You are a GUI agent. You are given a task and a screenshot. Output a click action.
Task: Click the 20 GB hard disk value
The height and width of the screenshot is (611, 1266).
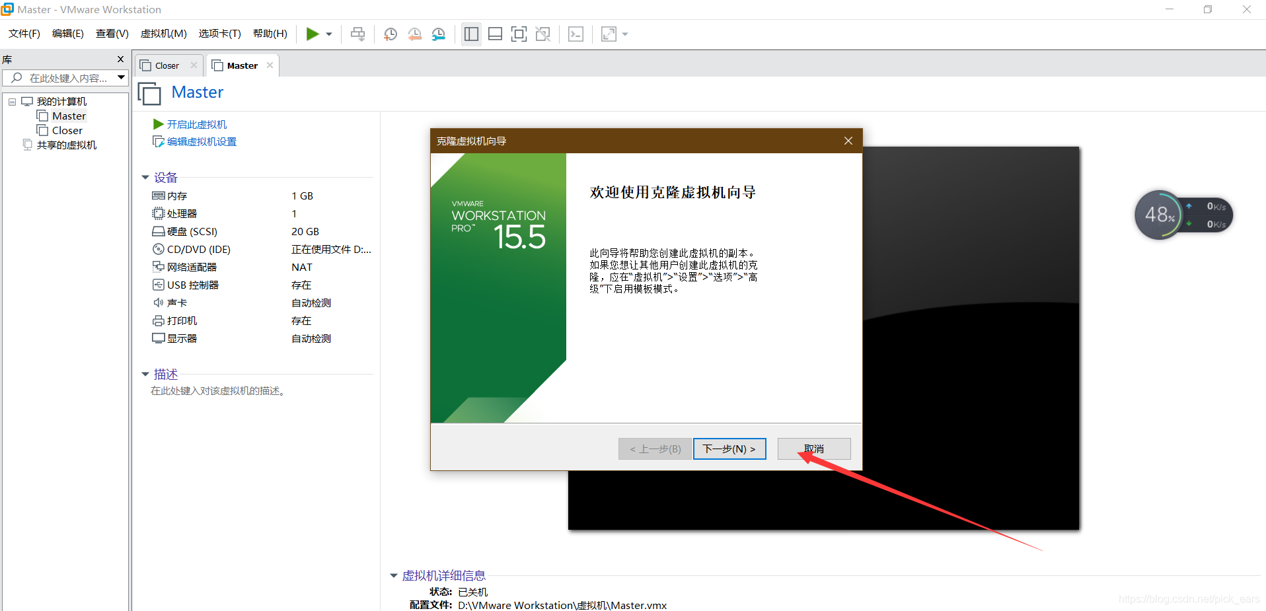(x=305, y=231)
